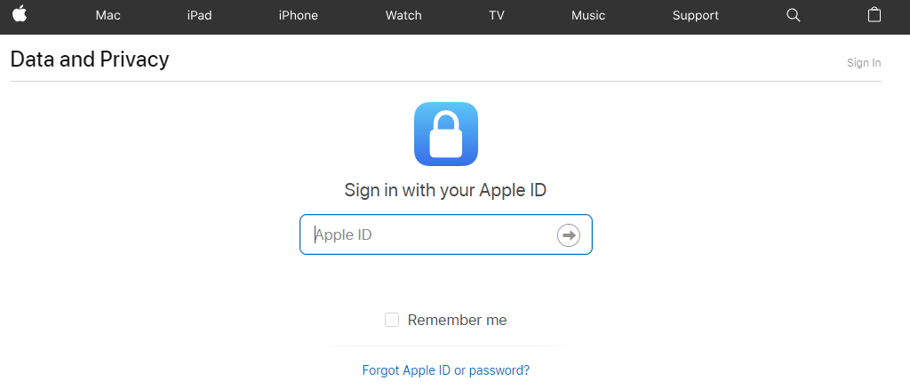Click the blue padlock privacy icon
The width and height of the screenshot is (910, 389).
tap(446, 134)
